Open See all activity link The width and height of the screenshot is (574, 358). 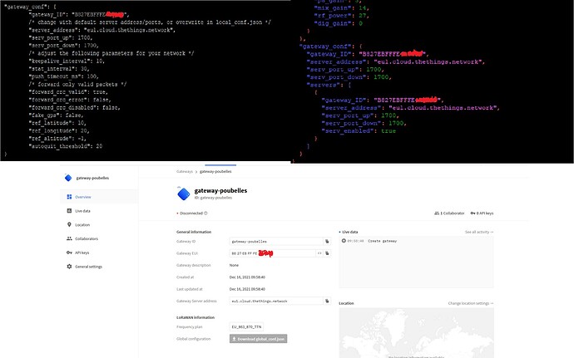478,232
